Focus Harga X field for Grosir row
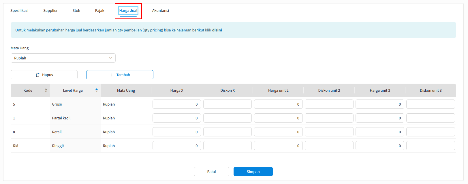This screenshot has width=468, height=184. [x=176, y=104]
